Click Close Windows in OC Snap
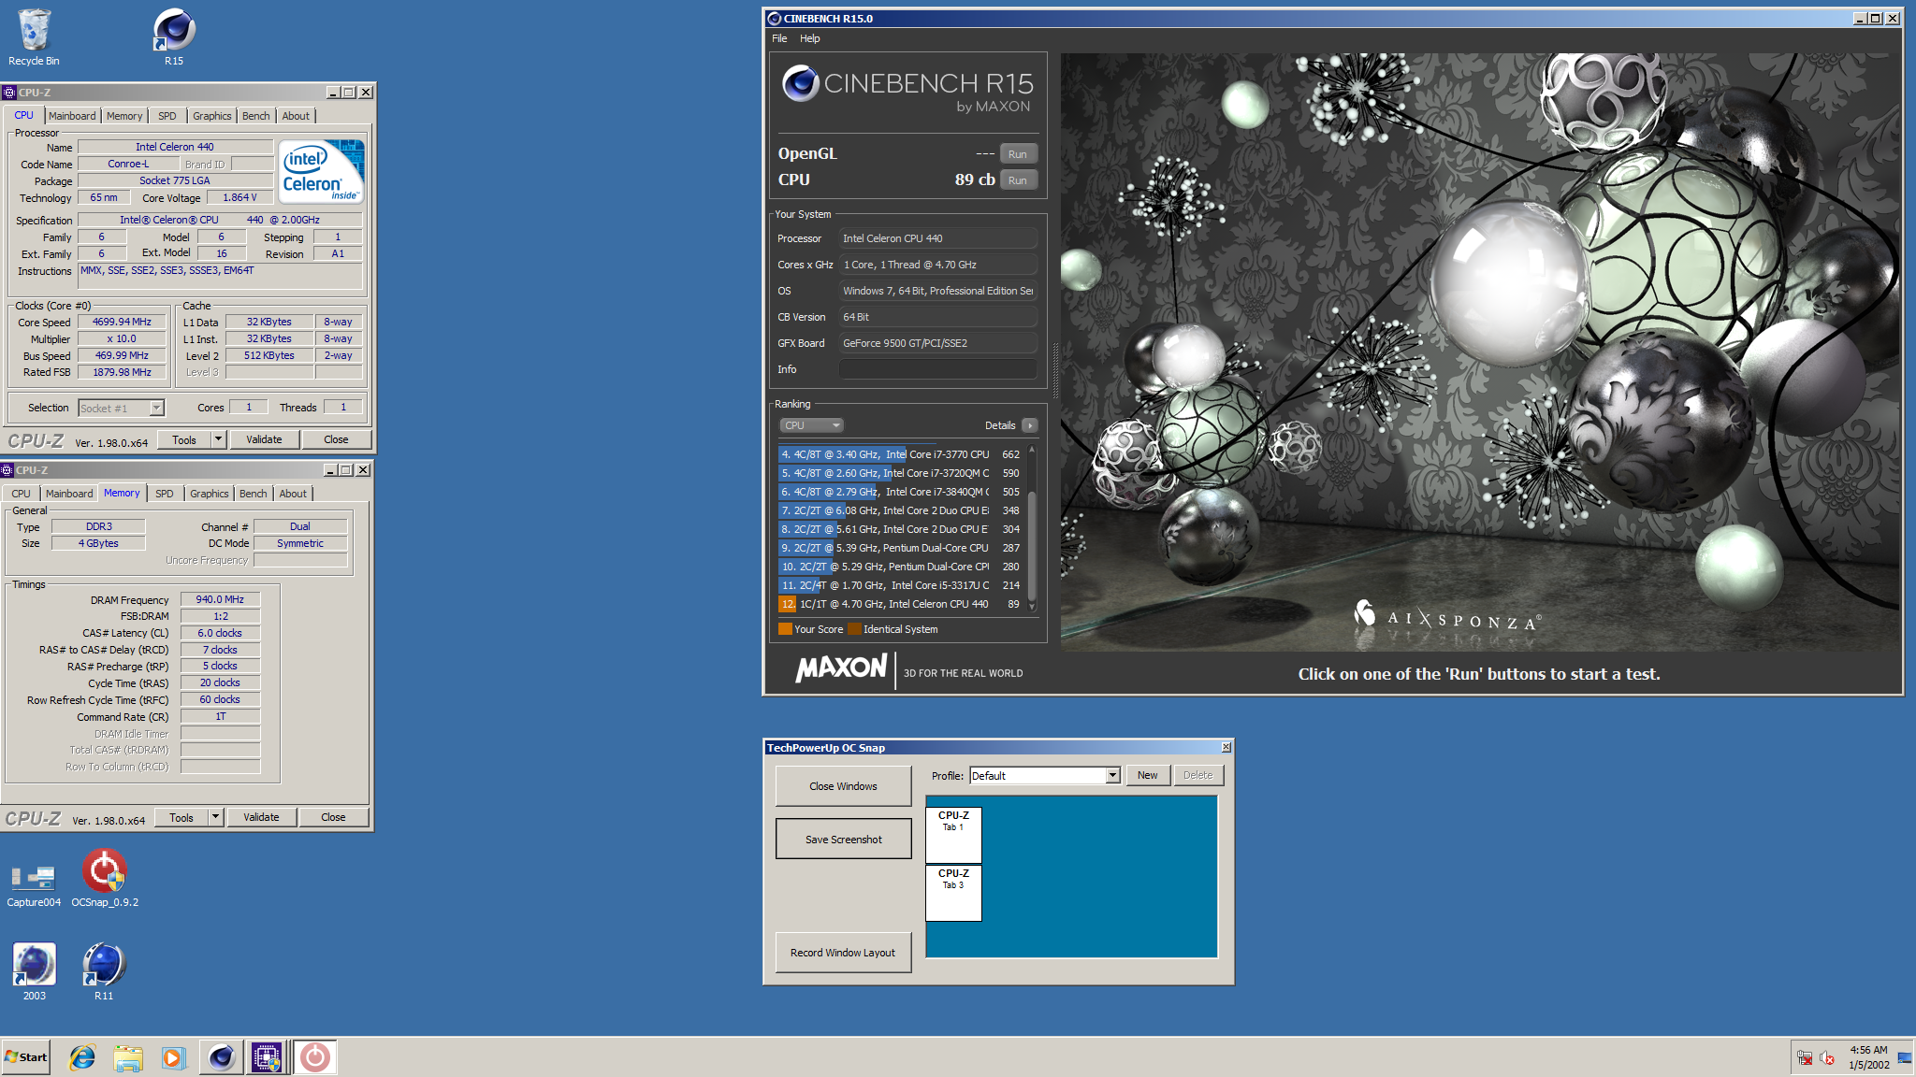 (843, 786)
